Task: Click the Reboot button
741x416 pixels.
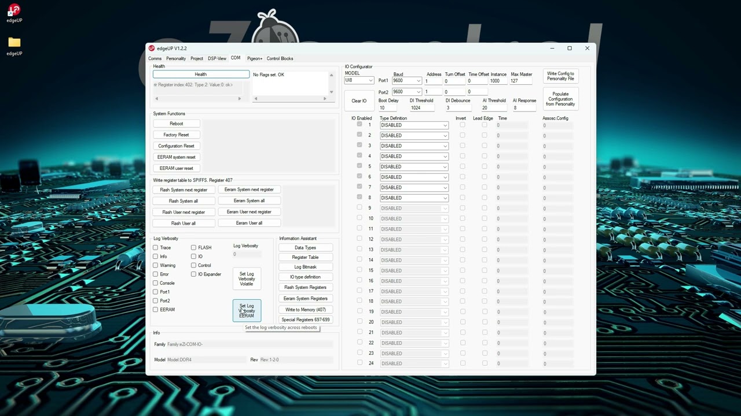Action: [177, 124]
